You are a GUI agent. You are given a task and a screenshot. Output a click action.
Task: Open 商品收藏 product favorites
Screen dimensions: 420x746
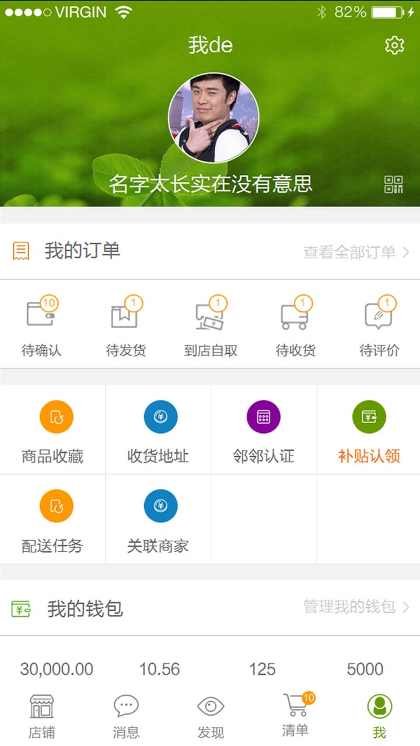tap(53, 430)
